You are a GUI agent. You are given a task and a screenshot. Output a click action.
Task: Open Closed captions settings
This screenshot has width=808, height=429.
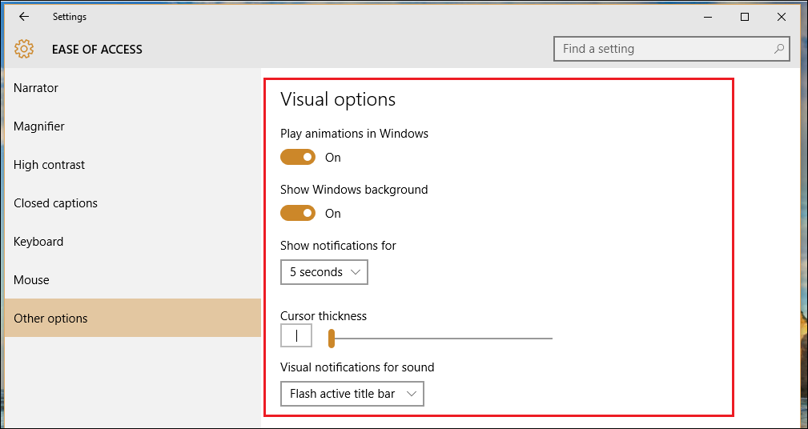coord(55,203)
